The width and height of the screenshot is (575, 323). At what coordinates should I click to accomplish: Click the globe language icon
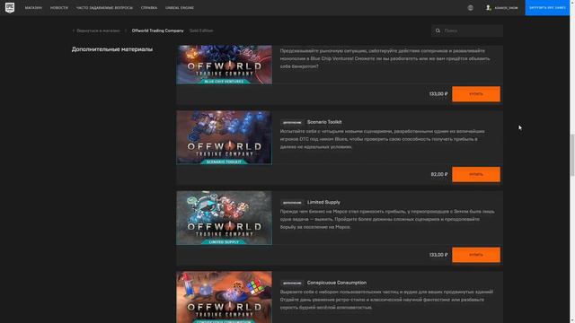[471, 8]
